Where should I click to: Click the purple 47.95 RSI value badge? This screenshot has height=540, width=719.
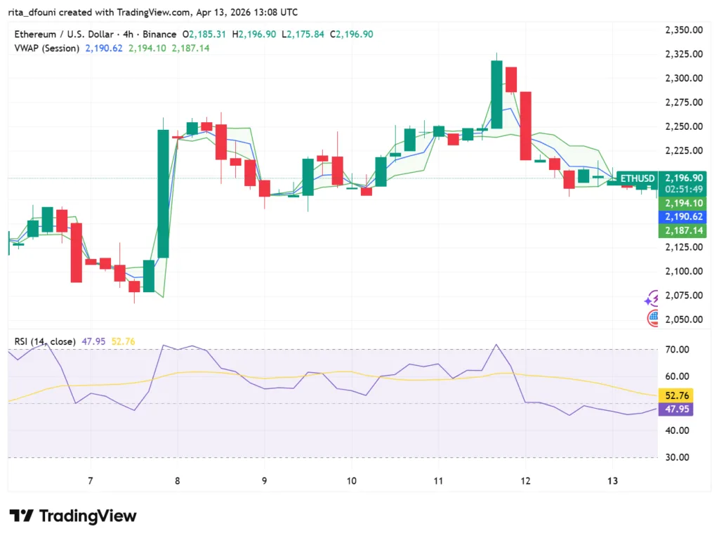point(676,409)
